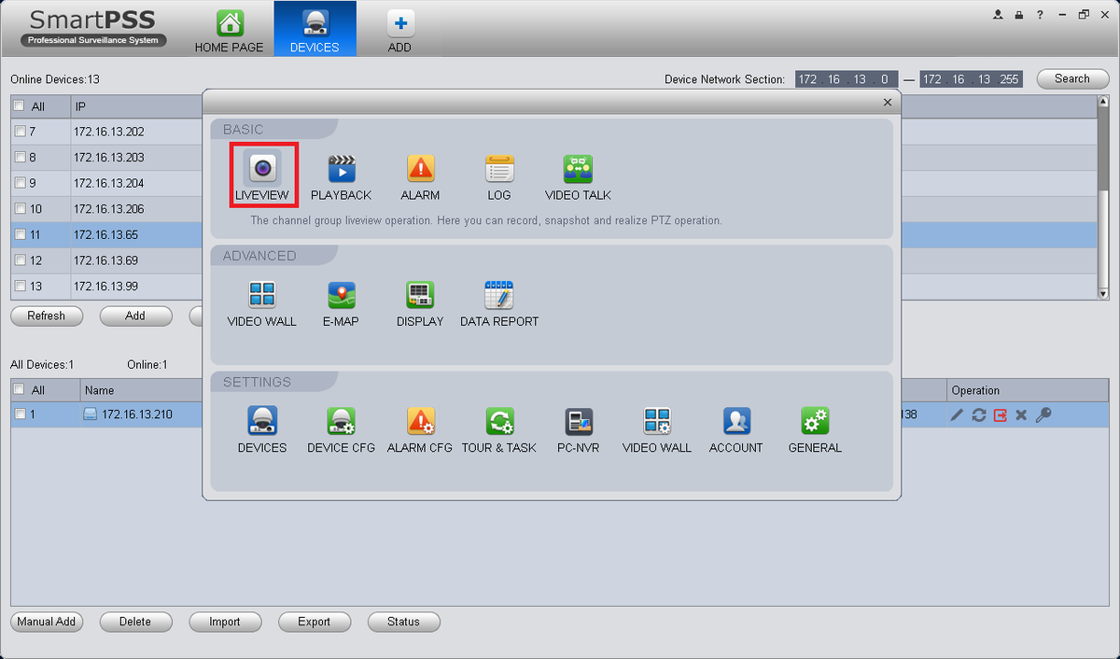Click the pencil edit icon for device 172.16.13.210

click(x=957, y=414)
